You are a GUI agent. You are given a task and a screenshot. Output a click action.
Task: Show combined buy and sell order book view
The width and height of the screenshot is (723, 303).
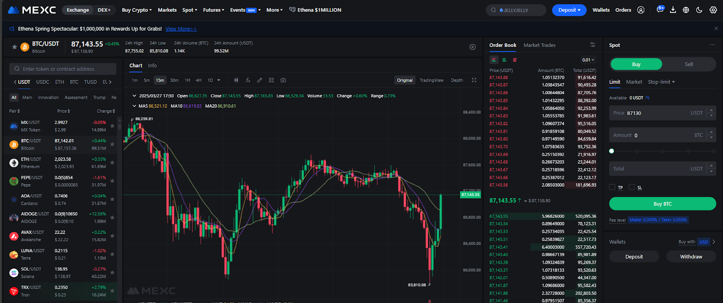pyautogui.click(x=494, y=60)
